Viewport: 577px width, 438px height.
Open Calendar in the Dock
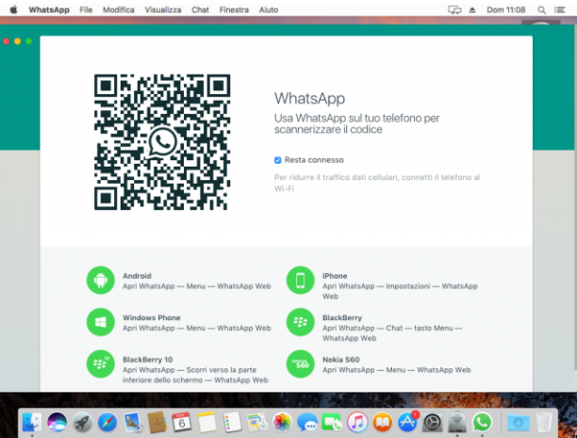tap(182, 421)
